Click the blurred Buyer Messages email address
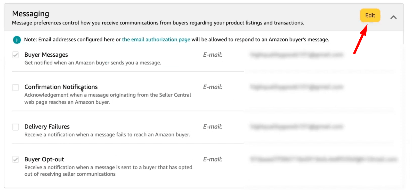 pyautogui.click(x=297, y=55)
